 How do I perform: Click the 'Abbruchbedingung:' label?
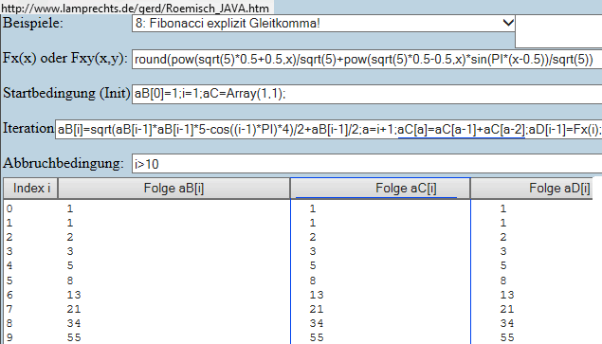coord(64,163)
